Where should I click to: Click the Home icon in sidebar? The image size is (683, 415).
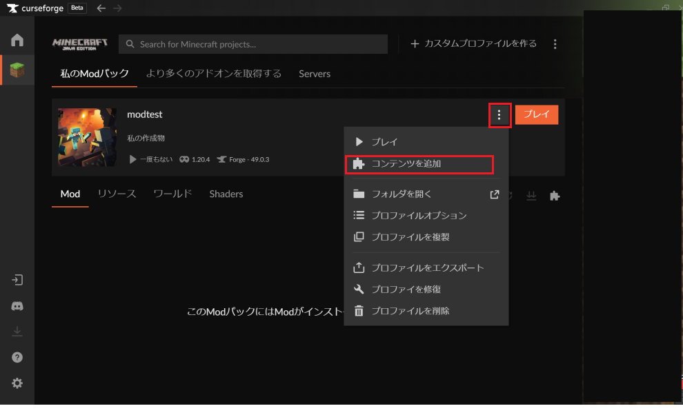coord(17,40)
